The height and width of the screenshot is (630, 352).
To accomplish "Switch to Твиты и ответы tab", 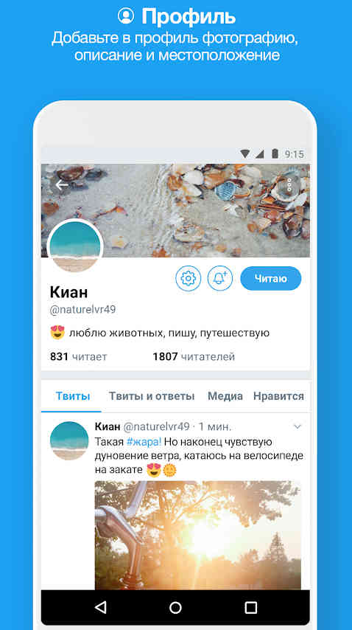I will point(152,396).
